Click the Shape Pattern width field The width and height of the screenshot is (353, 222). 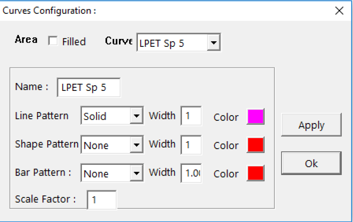pos(191,145)
